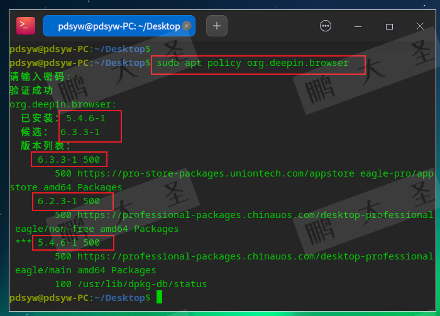Image resolution: width=440 pixels, height=316 pixels.
Task: Open the terminal main menu (three dots)
Action: [326, 26]
